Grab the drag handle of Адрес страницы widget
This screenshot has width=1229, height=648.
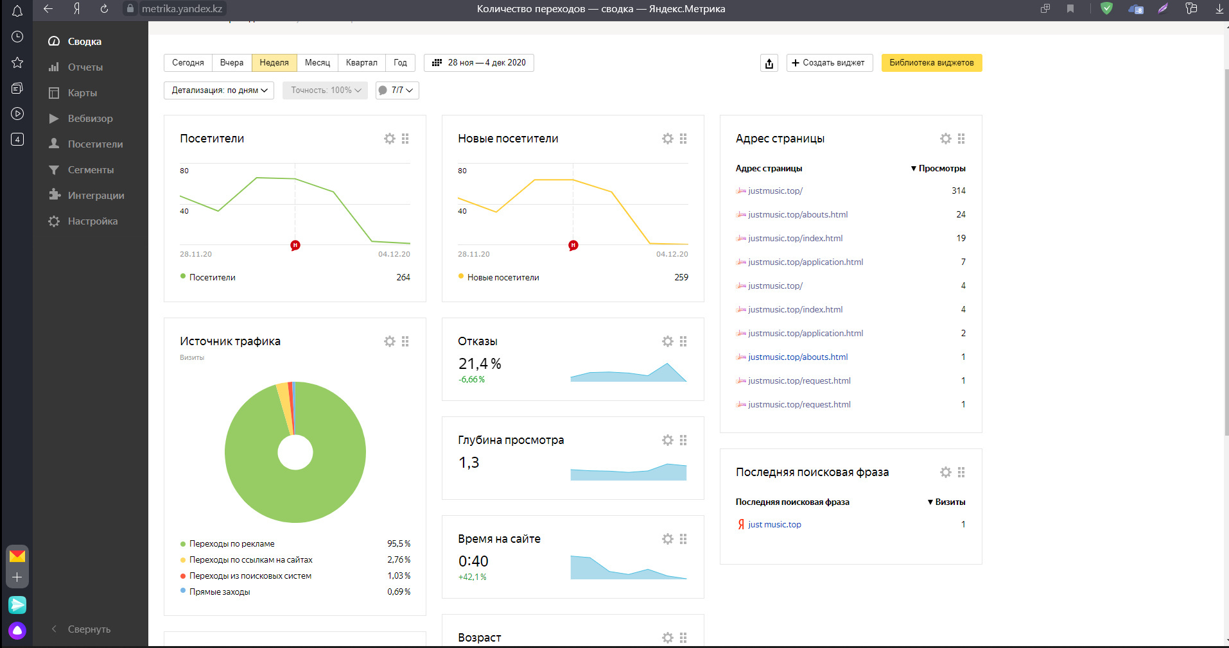tap(961, 139)
